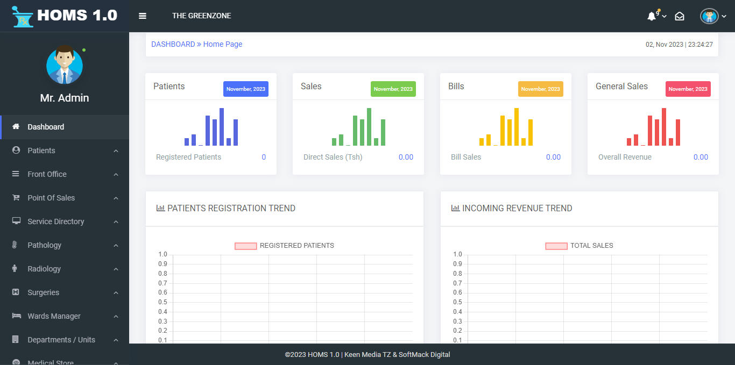Expand the Departments / Units chevron

click(x=116, y=340)
